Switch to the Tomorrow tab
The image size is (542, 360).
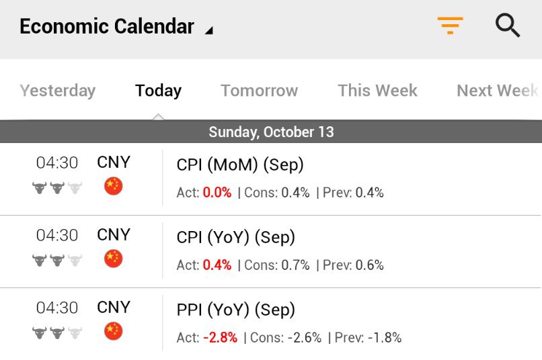pyautogui.click(x=259, y=91)
